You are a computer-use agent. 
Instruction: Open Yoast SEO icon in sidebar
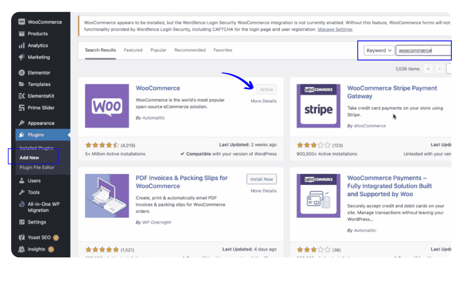click(21, 237)
